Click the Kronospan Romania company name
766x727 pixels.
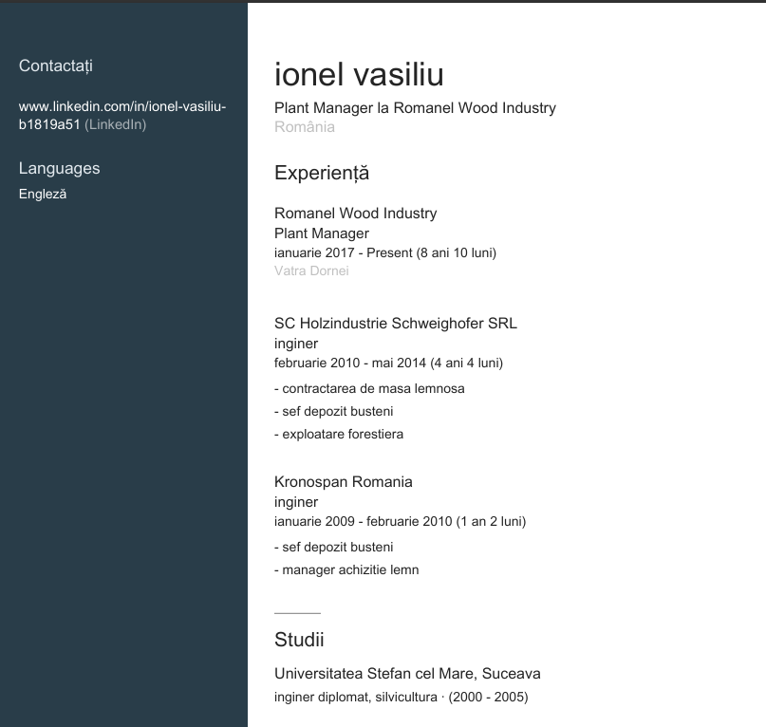point(343,481)
